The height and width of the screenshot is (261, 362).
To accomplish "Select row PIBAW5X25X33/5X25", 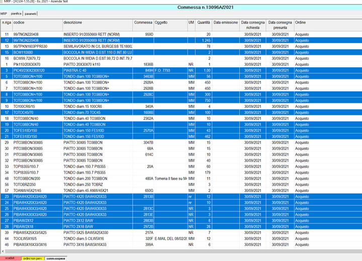I will pyautogui.click(x=182, y=232).
